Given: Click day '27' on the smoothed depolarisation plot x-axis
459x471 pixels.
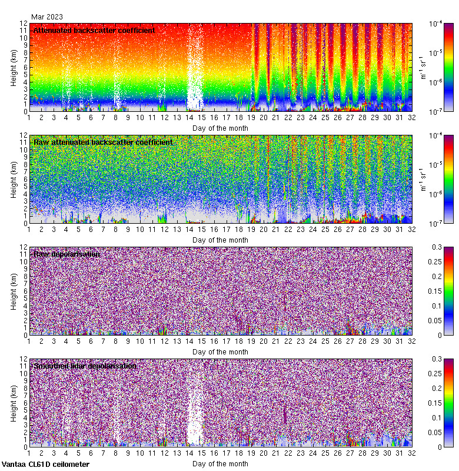Looking at the screenshot, I should click(x=350, y=453).
